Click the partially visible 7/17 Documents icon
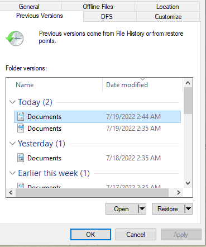 [21, 186]
